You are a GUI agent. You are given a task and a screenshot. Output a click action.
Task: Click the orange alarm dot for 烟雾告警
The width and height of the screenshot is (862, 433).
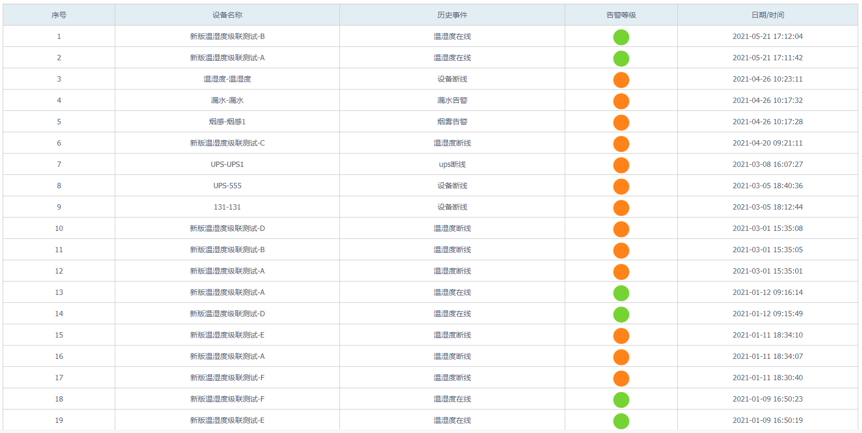tap(621, 123)
